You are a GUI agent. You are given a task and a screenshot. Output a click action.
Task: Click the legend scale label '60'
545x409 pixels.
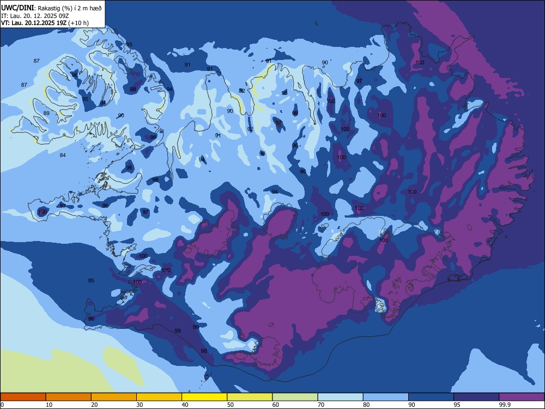coord(276,405)
